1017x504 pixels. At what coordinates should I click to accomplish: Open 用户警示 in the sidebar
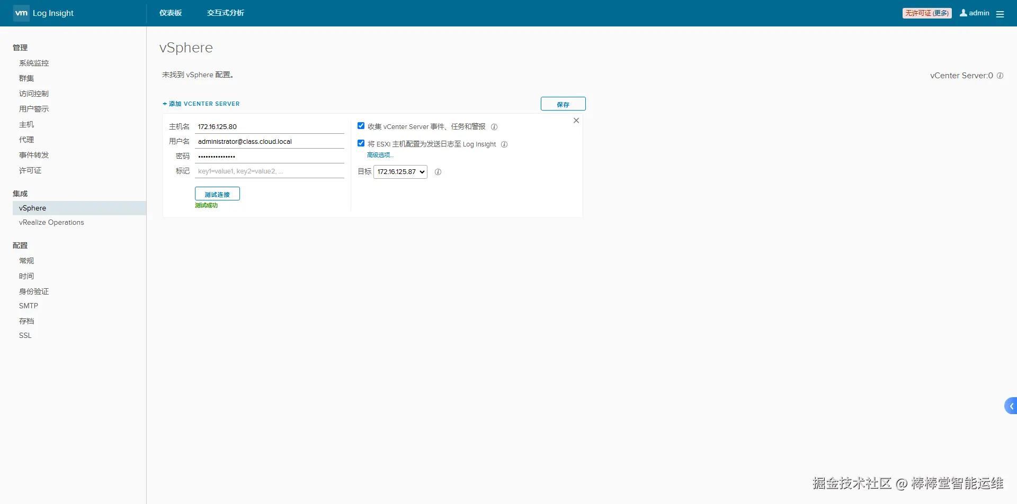point(34,109)
